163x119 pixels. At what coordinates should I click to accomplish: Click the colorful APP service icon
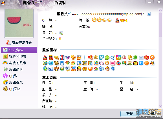pyautogui.click(x=118, y=57)
